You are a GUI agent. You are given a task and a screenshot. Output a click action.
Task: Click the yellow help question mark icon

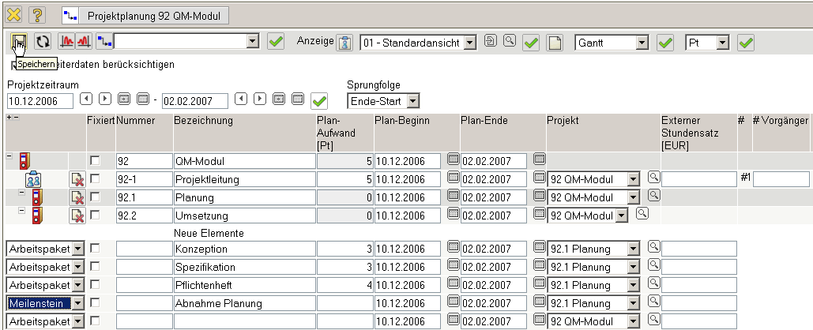(37, 14)
